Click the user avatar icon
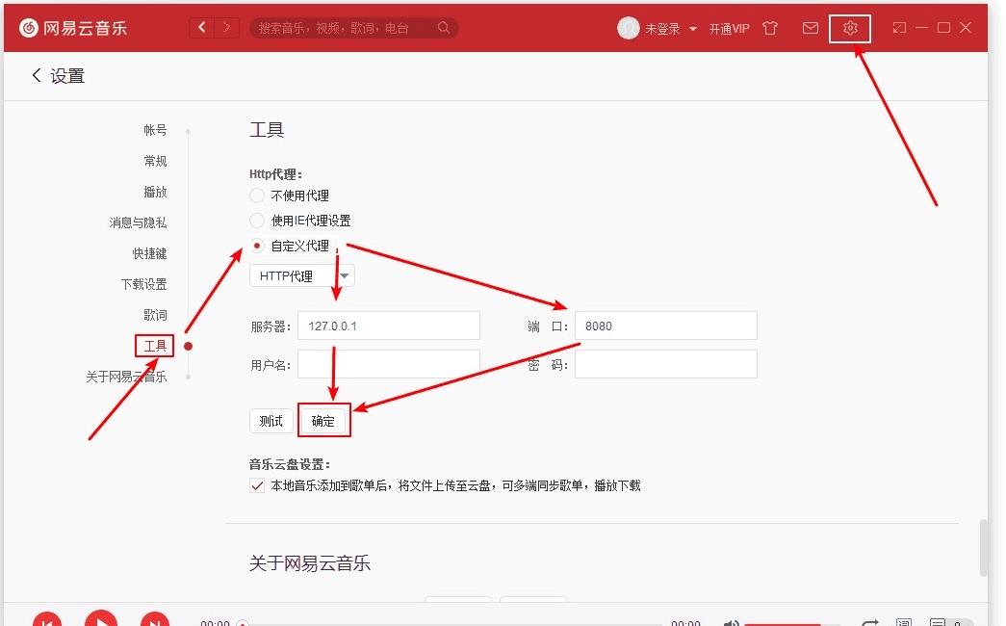The image size is (1006, 626). point(628,28)
